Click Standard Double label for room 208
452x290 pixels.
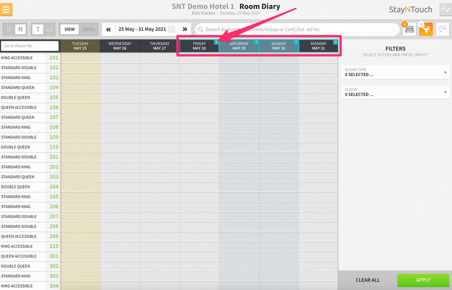pyautogui.click(x=19, y=226)
